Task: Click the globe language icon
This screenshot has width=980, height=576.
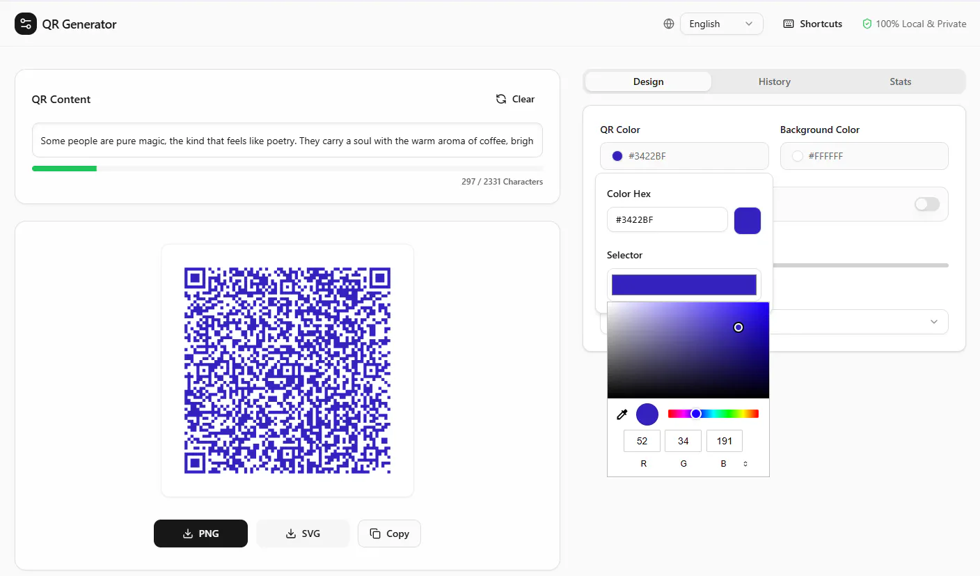Action: [669, 24]
